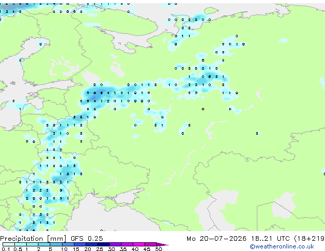The height and width of the screenshot is (251, 325).
Task: Select the 25–30 mm legend swatch
Action: [x=104, y=244]
